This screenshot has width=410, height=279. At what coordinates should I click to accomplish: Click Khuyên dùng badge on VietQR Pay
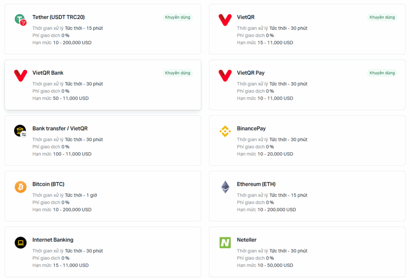382,73
